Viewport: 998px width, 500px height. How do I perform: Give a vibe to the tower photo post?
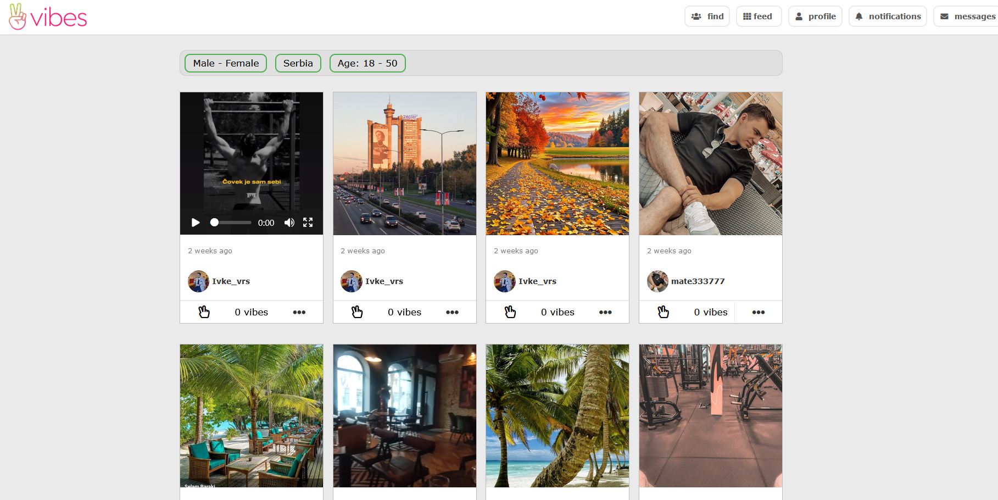[357, 312]
